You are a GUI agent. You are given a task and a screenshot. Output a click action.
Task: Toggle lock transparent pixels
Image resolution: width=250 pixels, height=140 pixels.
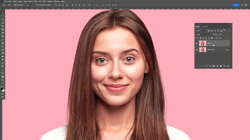click(x=200, y=38)
